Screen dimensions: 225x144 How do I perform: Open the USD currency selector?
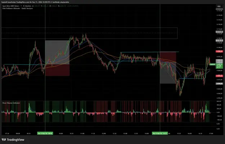click(219, 6)
